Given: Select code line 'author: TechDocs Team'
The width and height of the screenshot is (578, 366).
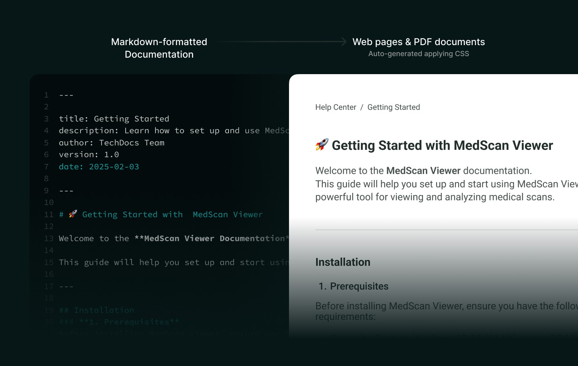Looking at the screenshot, I should click(x=112, y=143).
